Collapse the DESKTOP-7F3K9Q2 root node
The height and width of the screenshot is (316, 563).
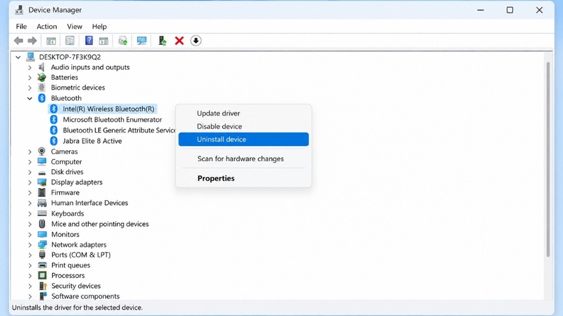coord(18,57)
